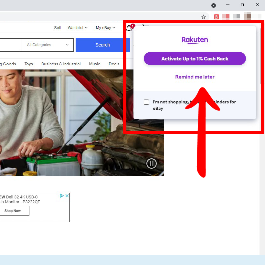The width and height of the screenshot is (265, 265).
Task: Click Remind me later link
Action: [195, 77]
